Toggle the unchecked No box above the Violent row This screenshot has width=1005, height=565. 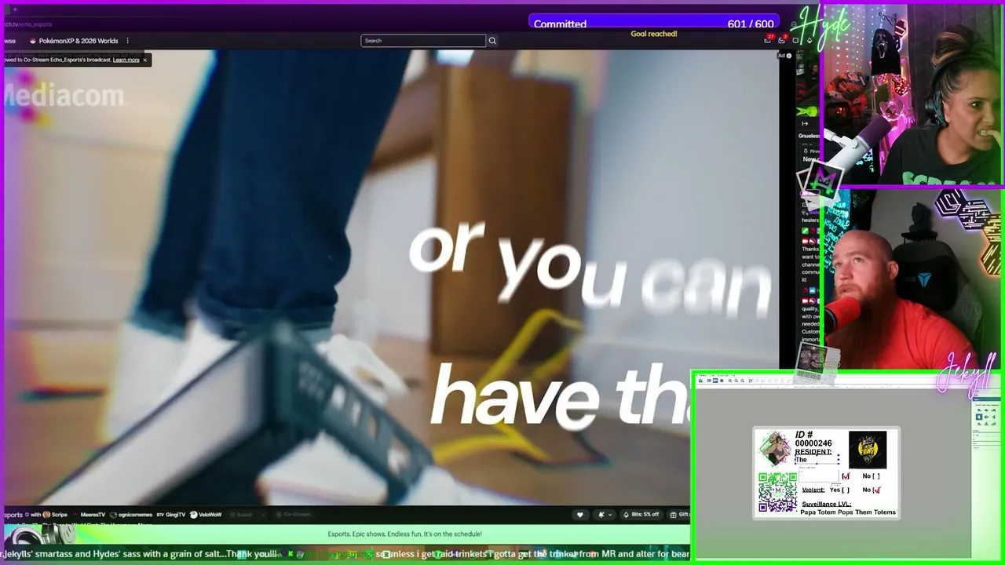coord(875,476)
